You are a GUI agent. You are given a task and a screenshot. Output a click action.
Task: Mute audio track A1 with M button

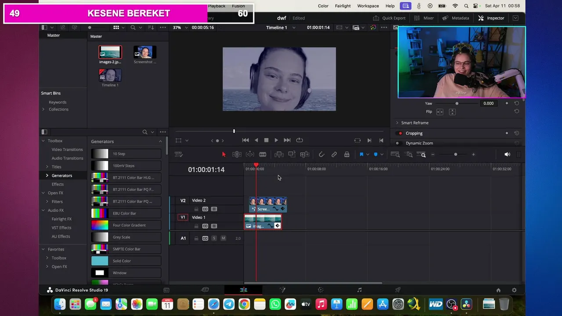223,238
